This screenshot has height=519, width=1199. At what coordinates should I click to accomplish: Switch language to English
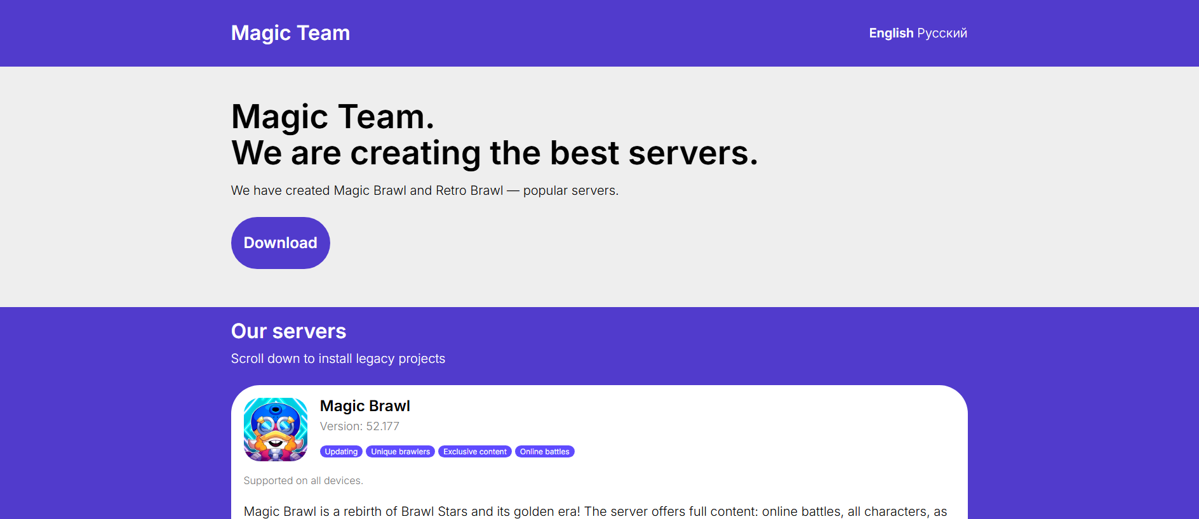891,33
